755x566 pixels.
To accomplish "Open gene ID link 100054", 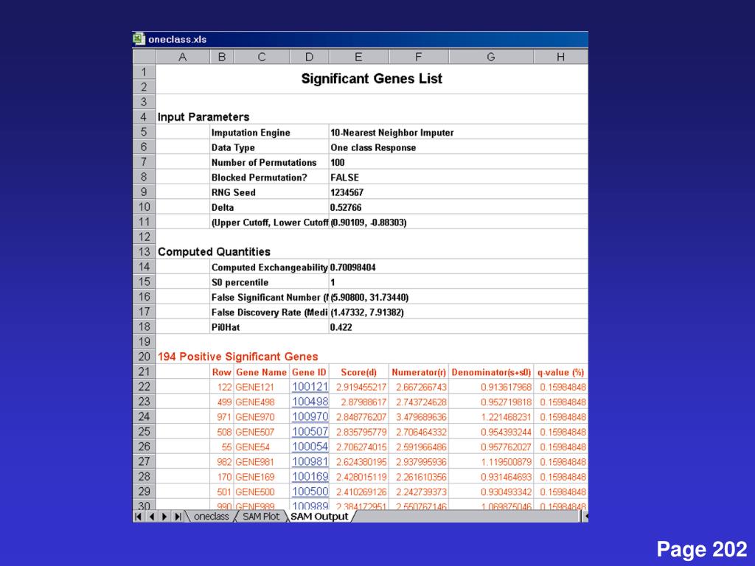I will coord(310,446).
